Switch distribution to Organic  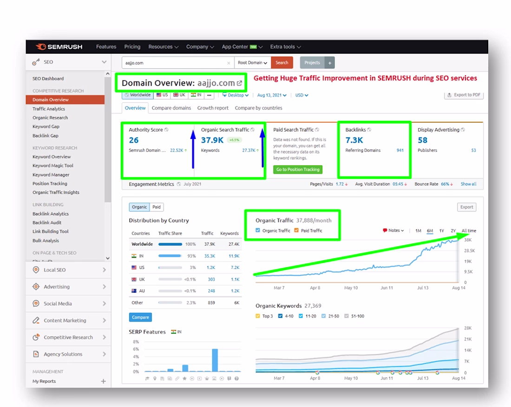(139, 207)
